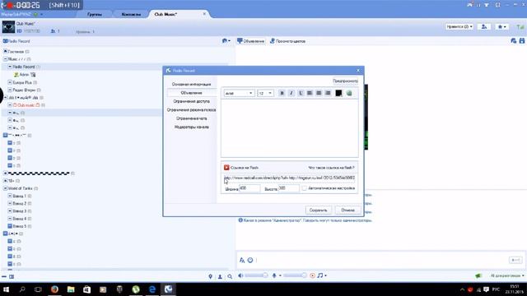527x296 pixels.
Task: Click the user icon below channel list
Action: pyautogui.click(x=220, y=276)
